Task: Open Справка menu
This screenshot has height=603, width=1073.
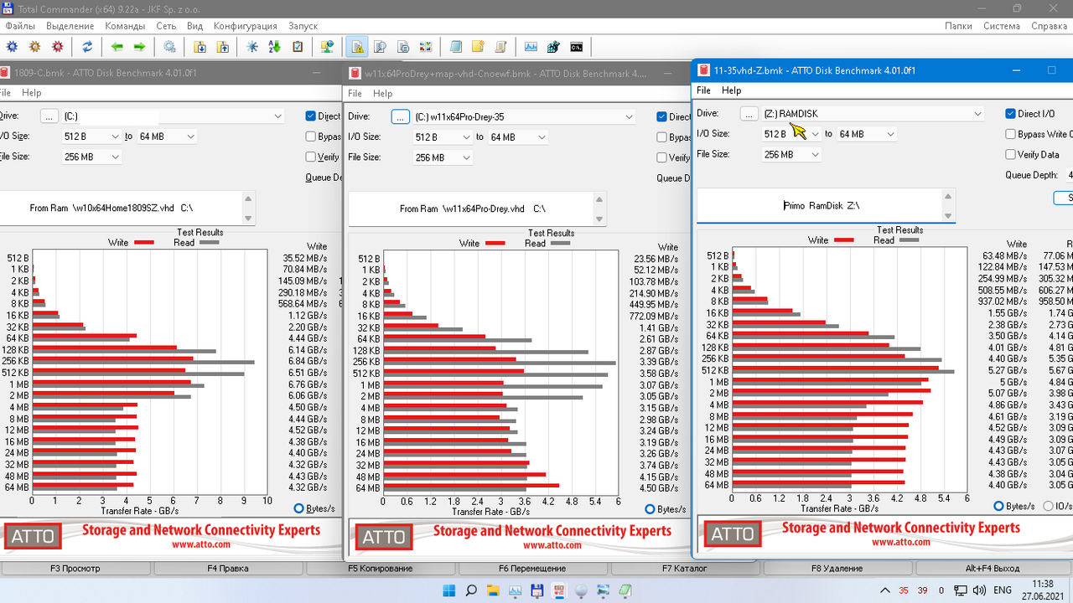Action: 1050,26
